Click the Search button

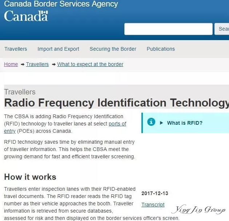click(x=222, y=29)
